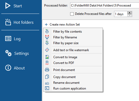139x101 pixels.
Task: Choose Filter by paper size
Action: click(73, 43)
